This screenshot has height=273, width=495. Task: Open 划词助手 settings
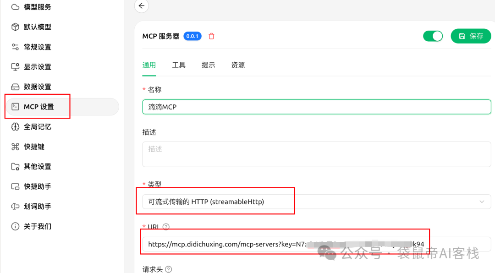coord(62,207)
